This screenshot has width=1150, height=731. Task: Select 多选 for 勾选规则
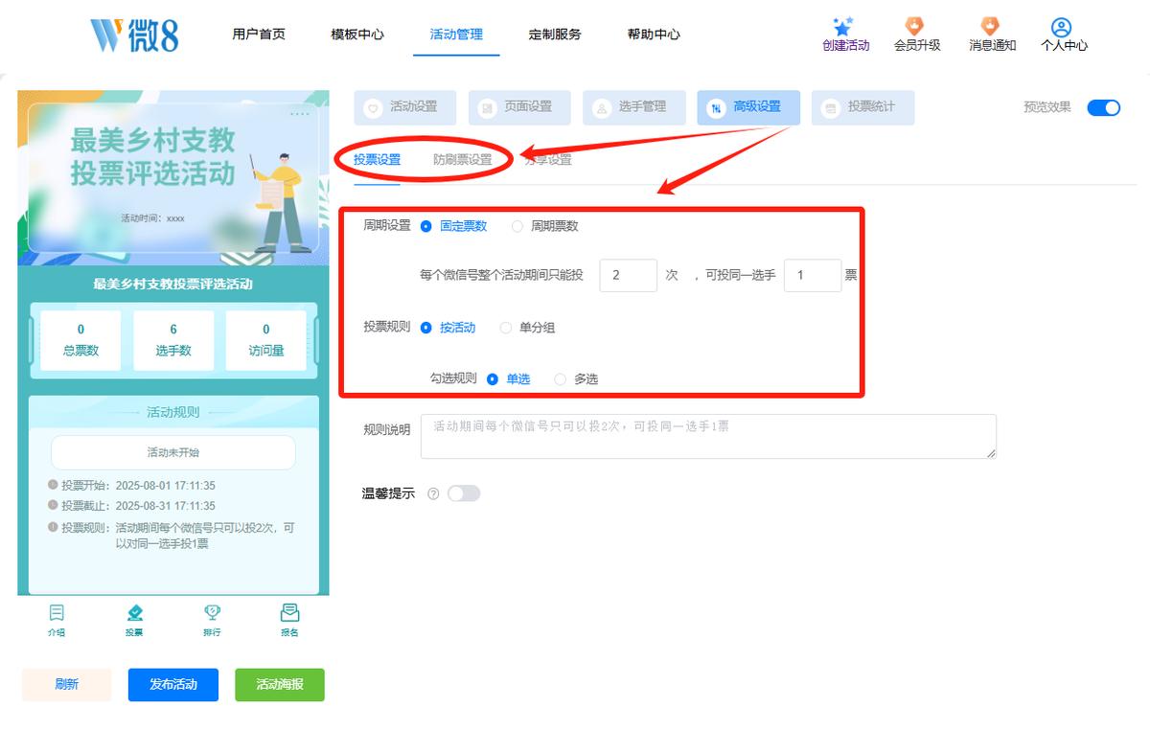(x=576, y=379)
